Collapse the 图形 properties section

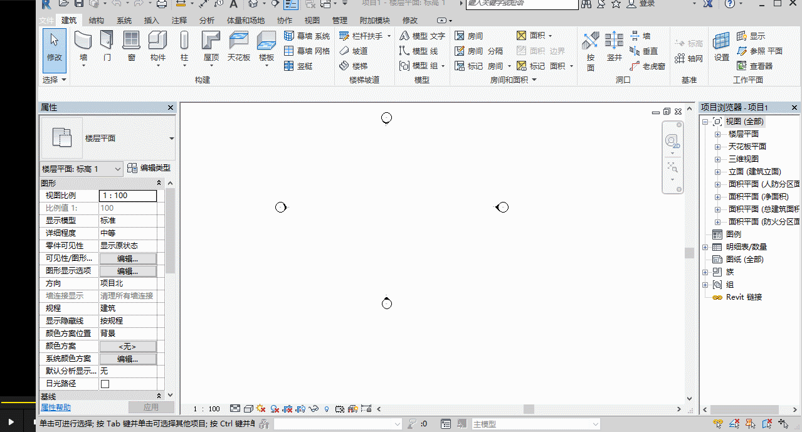159,183
